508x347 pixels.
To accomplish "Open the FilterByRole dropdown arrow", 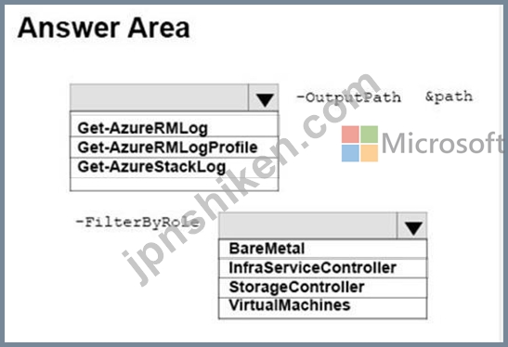I will [411, 226].
